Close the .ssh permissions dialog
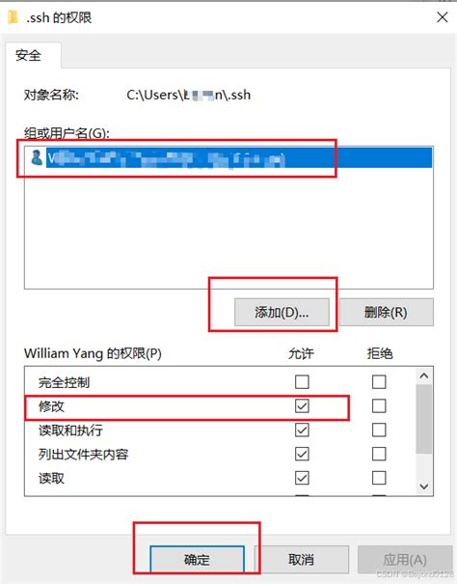The image size is (457, 584). click(443, 17)
